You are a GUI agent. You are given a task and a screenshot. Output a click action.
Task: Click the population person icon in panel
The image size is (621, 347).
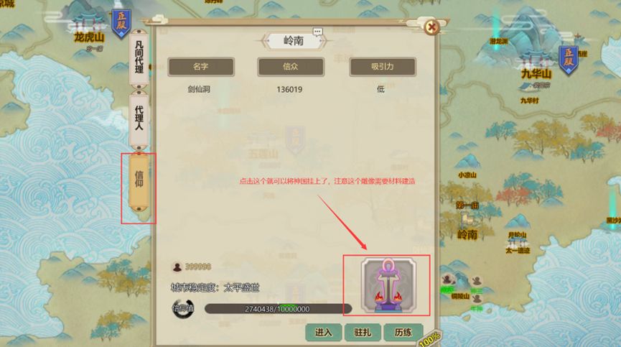click(177, 267)
